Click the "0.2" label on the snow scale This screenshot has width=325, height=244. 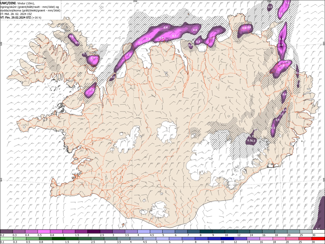2,235
